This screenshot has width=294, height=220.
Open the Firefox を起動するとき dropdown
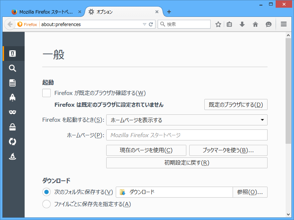coord(187,120)
